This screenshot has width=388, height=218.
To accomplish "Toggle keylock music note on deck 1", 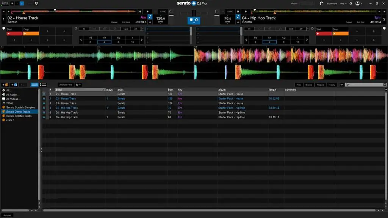I will point(150,17).
